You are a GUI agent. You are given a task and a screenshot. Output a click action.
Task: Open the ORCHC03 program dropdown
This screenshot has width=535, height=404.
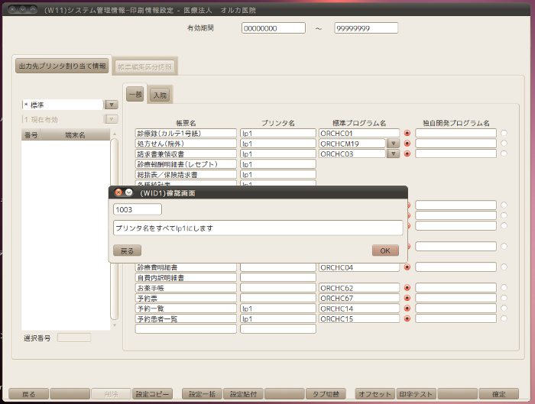[x=392, y=154]
